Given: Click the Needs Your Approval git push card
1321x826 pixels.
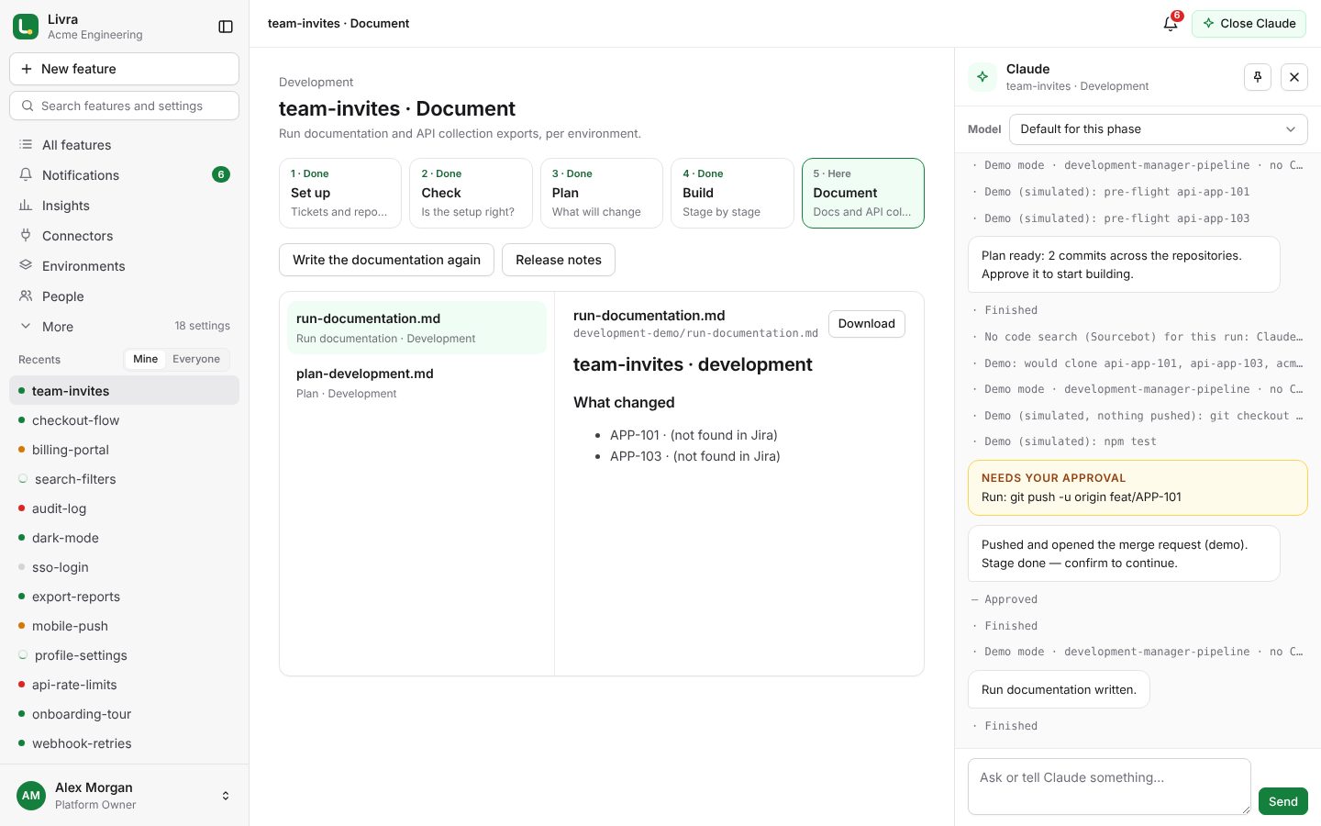Looking at the screenshot, I should tap(1138, 487).
